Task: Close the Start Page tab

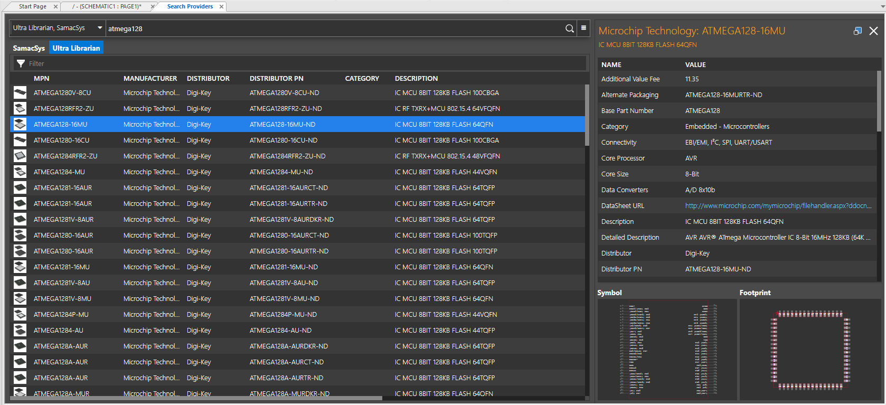Action: tap(55, 7)
